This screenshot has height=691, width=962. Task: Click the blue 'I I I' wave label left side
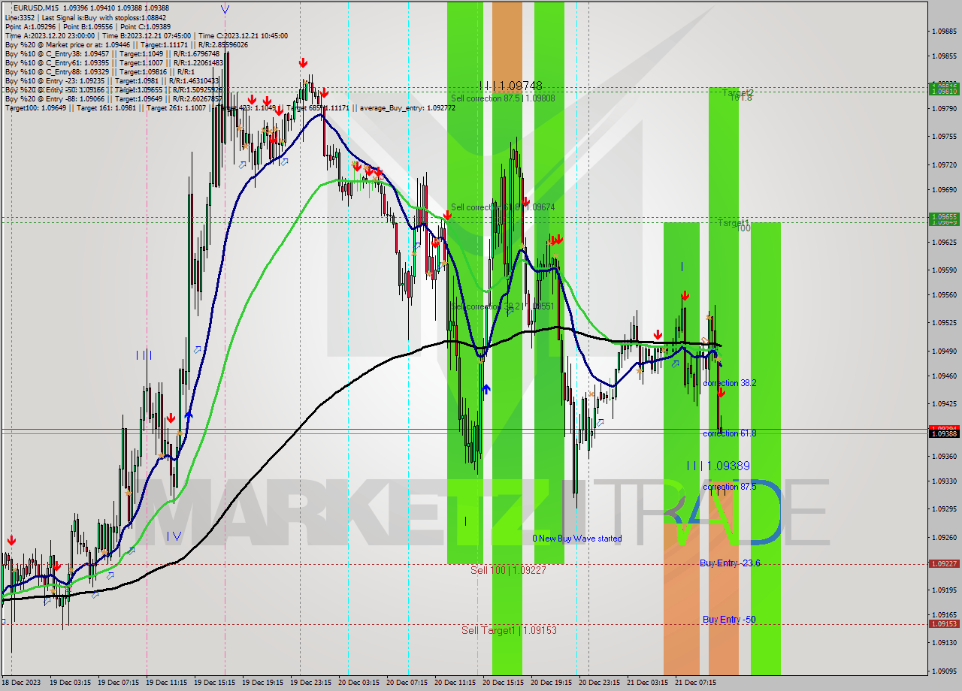click(x=144, y=355)
